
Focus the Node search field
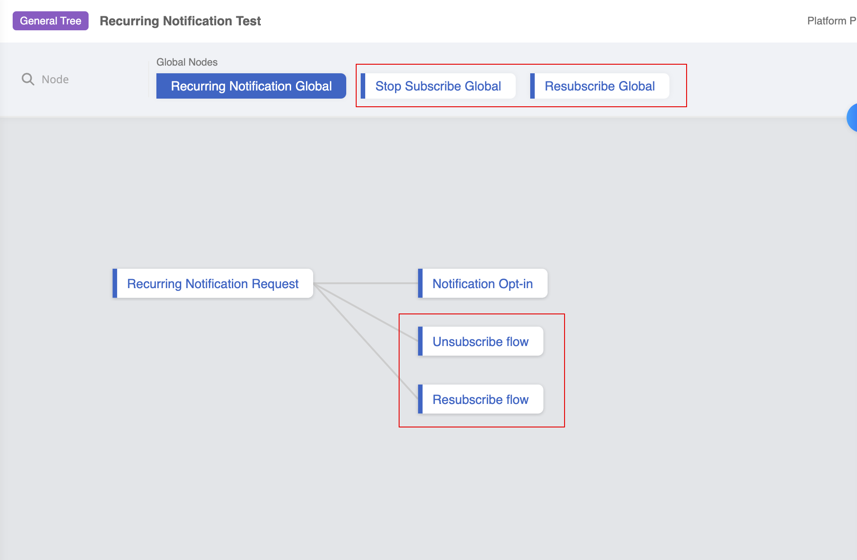(x=81, y=80)
